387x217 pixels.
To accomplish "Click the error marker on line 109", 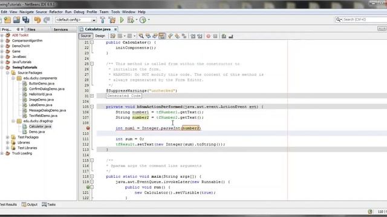I will (88, 128).
